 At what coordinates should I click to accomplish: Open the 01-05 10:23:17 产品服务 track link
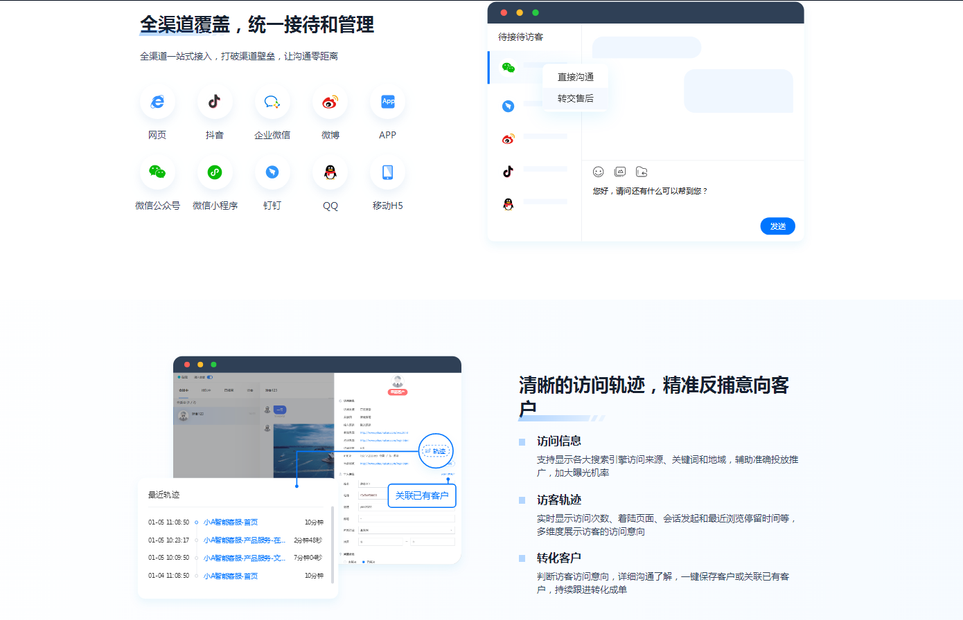click(x=244, y=540)
